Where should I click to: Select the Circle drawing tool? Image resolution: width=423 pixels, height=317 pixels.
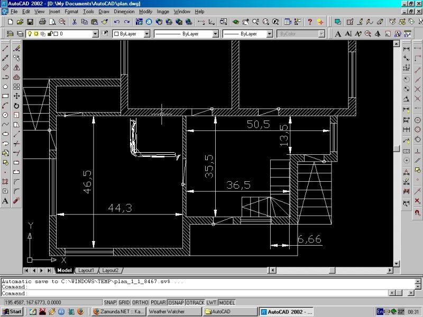[5, 115]
